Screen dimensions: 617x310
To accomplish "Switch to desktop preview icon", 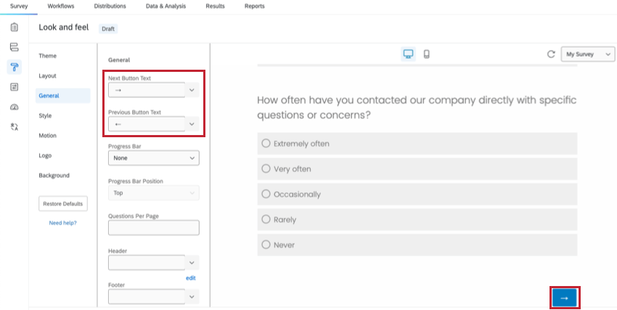I will [x=408, y=54].
